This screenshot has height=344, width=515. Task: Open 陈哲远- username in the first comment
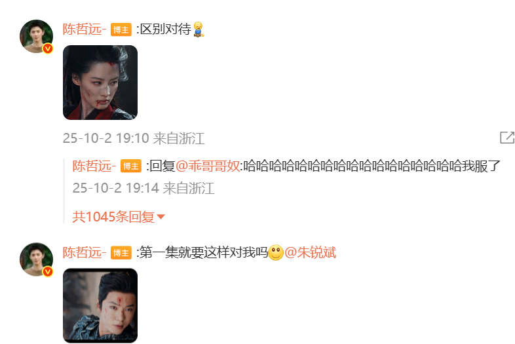click(x=85, y=29)
